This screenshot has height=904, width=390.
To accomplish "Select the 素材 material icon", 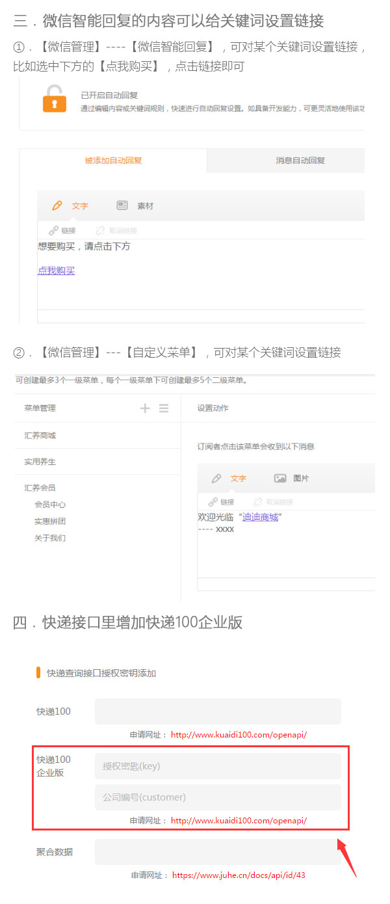I will 122,206.
